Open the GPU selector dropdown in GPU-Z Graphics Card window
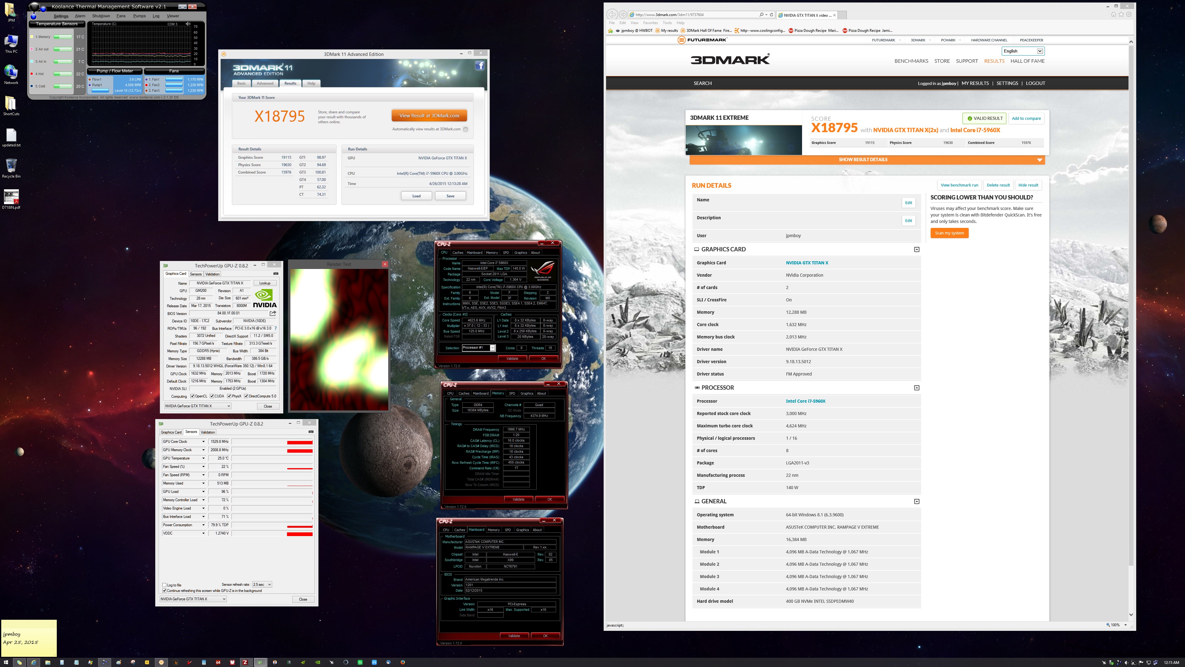 click(x=197, y=406)
